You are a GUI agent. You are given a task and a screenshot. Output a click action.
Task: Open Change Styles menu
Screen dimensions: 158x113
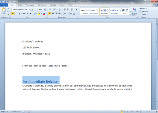[x=135, y=12]
